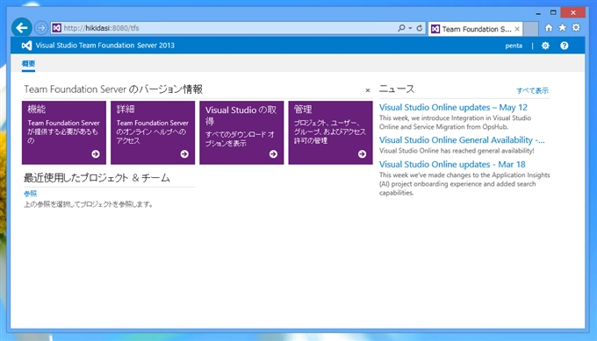Click text 上の参照を選択してプロジェクトを参照します。
Screen dimensions: 597x341
pyautogui.click(x=89, y=204)
